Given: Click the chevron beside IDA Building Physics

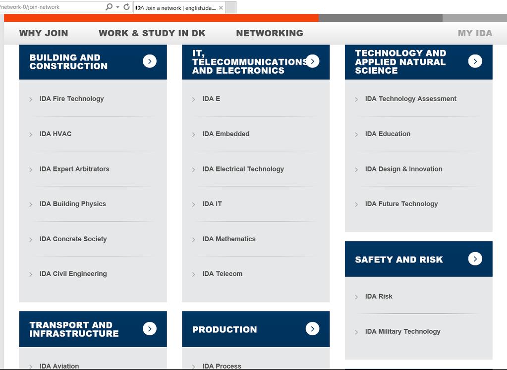Looking at the screenshot, I should [31, 205].
